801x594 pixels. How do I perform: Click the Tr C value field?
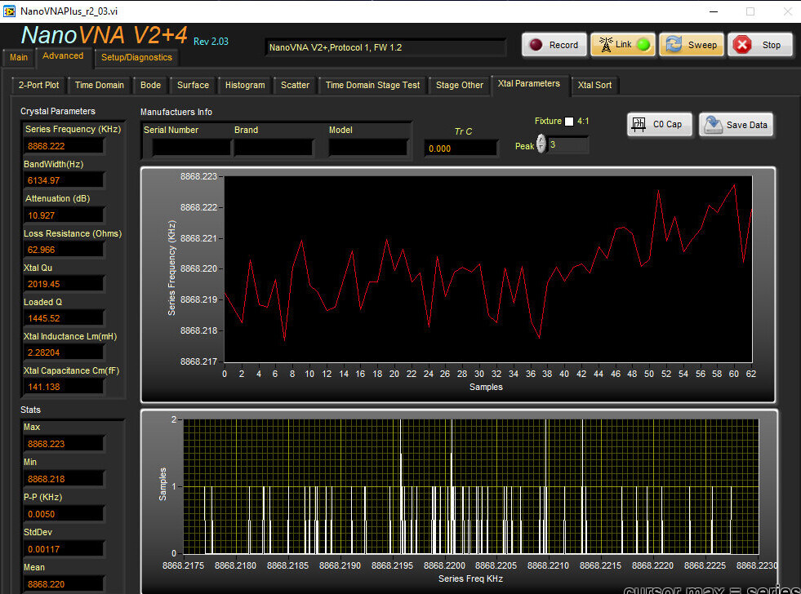click(461, 148)
